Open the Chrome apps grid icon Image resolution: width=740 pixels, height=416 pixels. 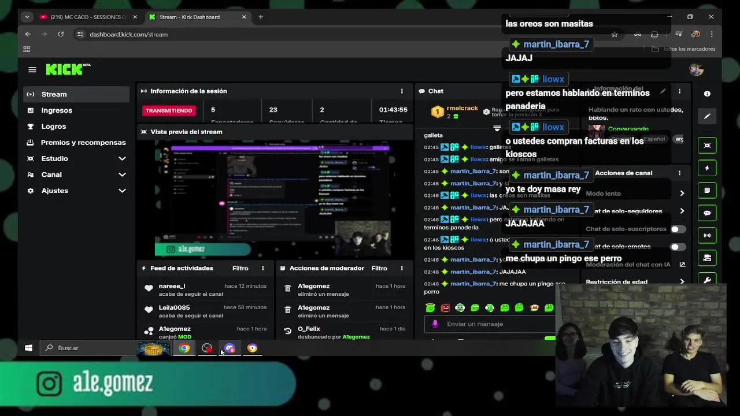click(x=27, y=49)
